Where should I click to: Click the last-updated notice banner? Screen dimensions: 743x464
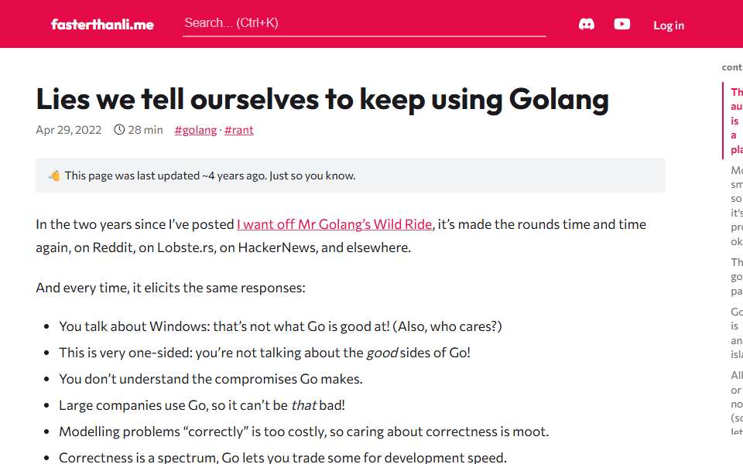350,176
